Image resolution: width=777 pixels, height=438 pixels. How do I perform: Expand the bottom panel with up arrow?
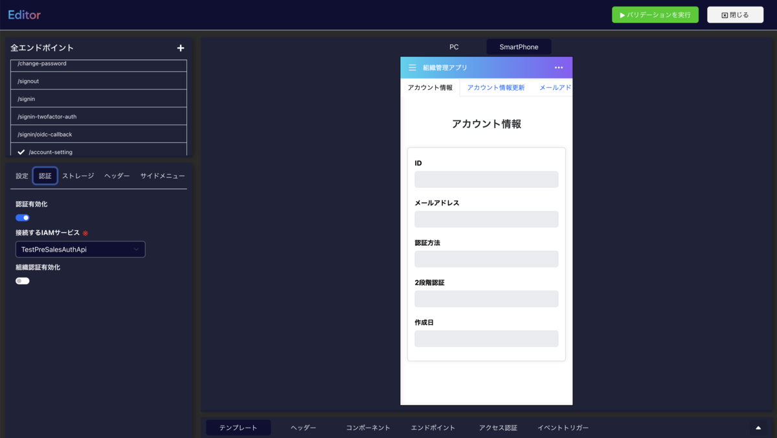[758, 428]
